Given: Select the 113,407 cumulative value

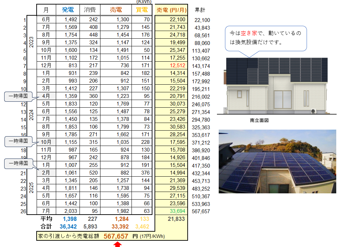Looking at the screenshot, I should coord(201,51).
